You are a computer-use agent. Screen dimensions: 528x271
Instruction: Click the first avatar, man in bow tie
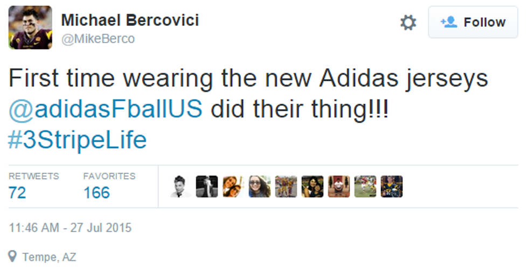[x=180, y=187]
